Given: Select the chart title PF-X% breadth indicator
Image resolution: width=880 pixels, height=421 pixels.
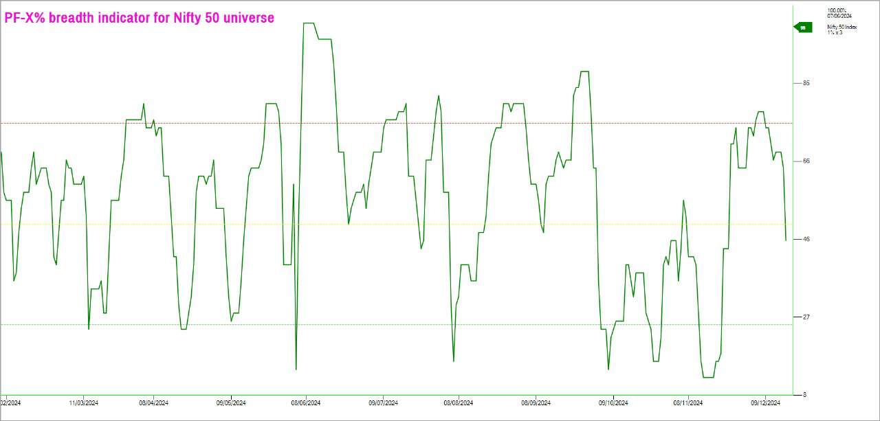Looking at the screenshot, I should 140,19.
